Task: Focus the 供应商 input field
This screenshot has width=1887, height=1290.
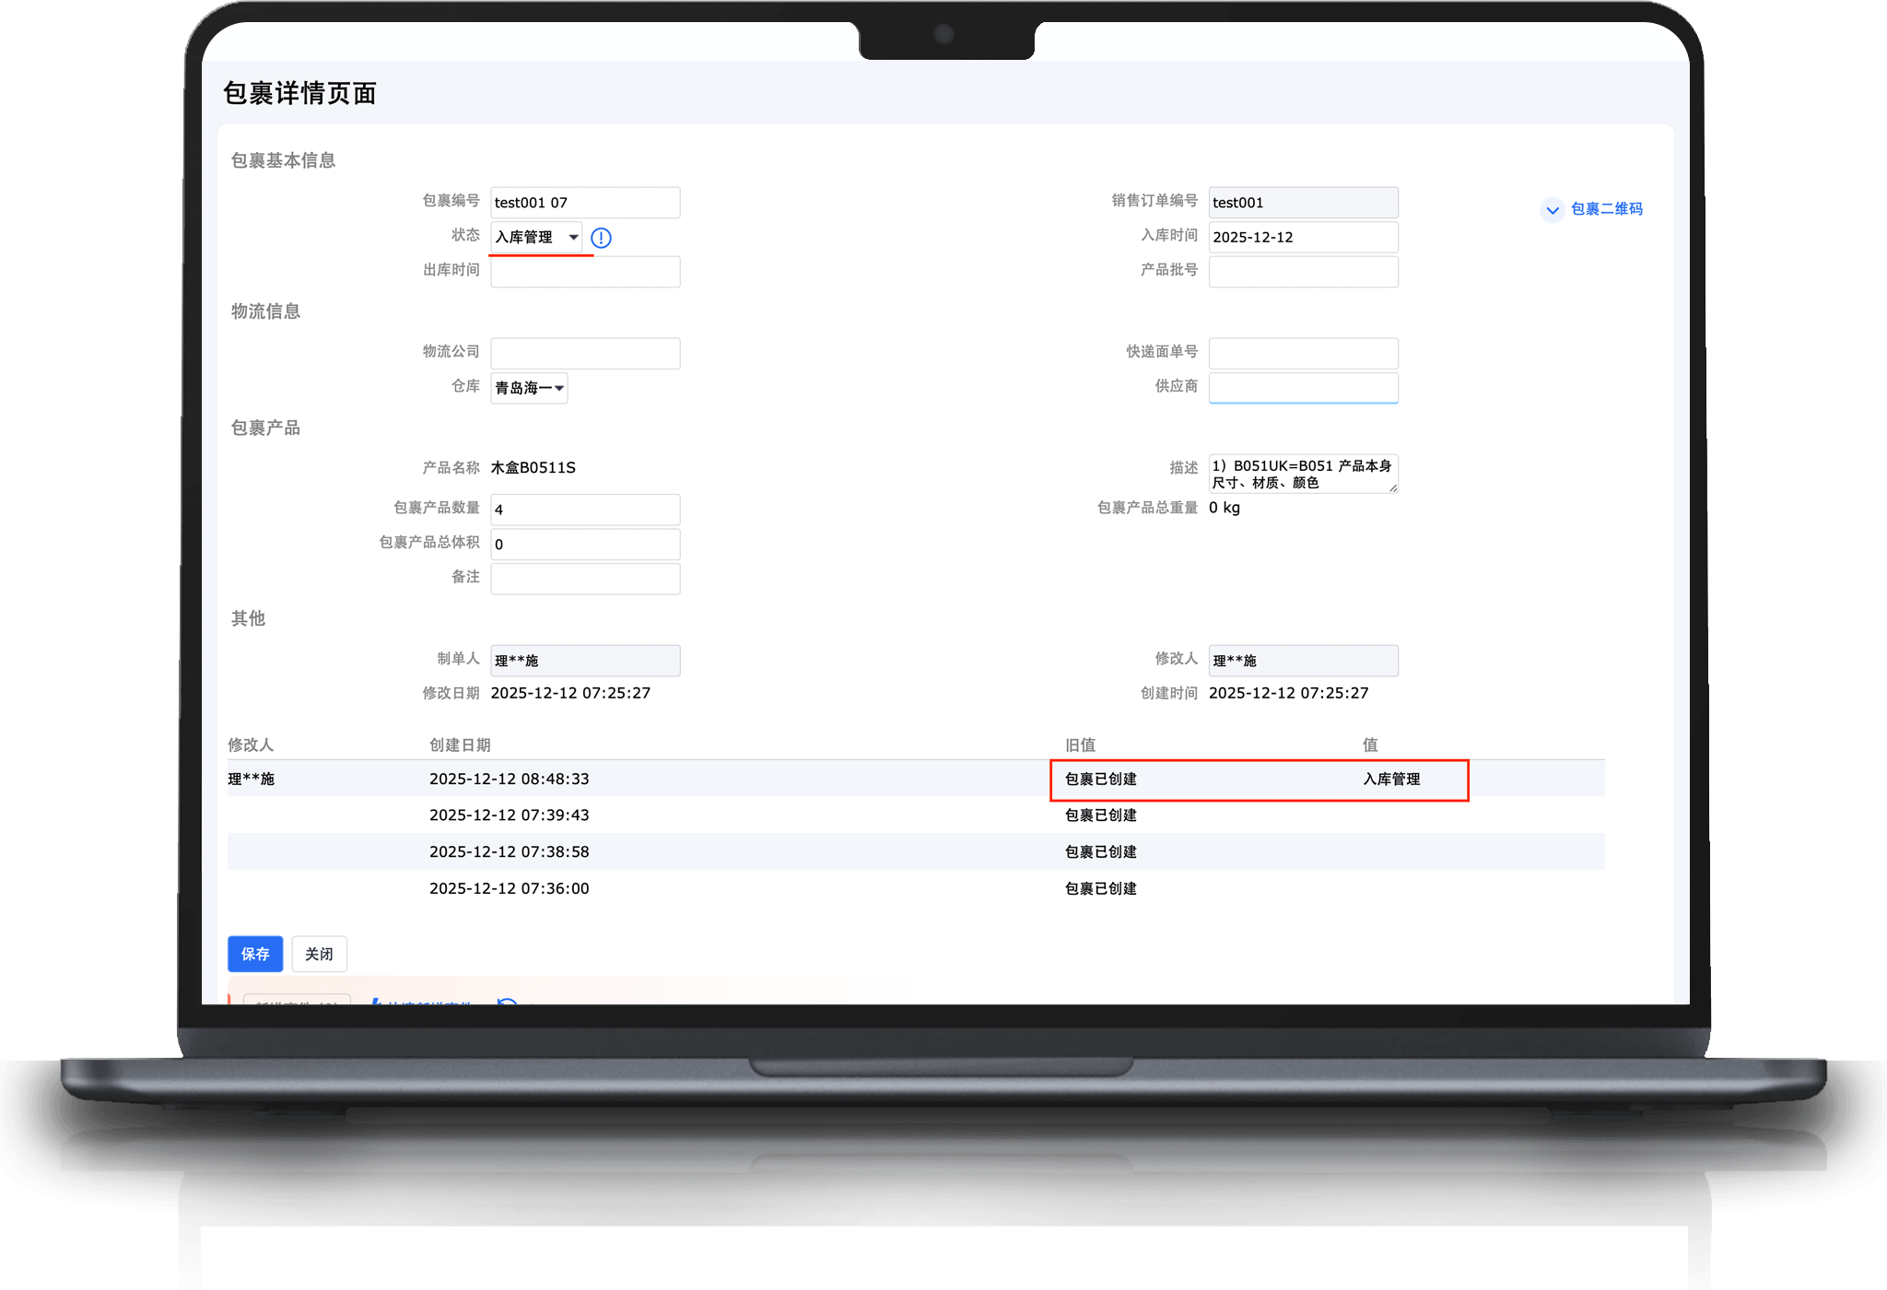Action: 1303,387
